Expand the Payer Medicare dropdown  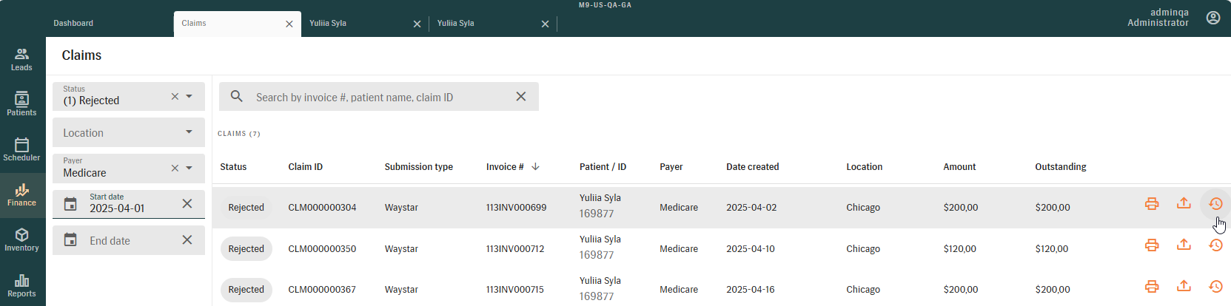point(189,168)
